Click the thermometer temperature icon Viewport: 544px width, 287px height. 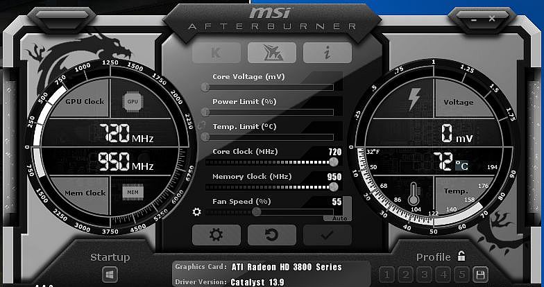pyautogui.click(x=414, y=193)
